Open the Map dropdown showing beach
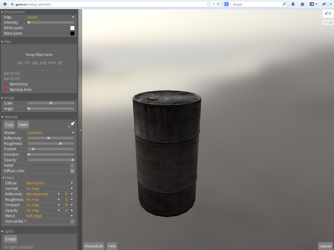 (50, 17)
